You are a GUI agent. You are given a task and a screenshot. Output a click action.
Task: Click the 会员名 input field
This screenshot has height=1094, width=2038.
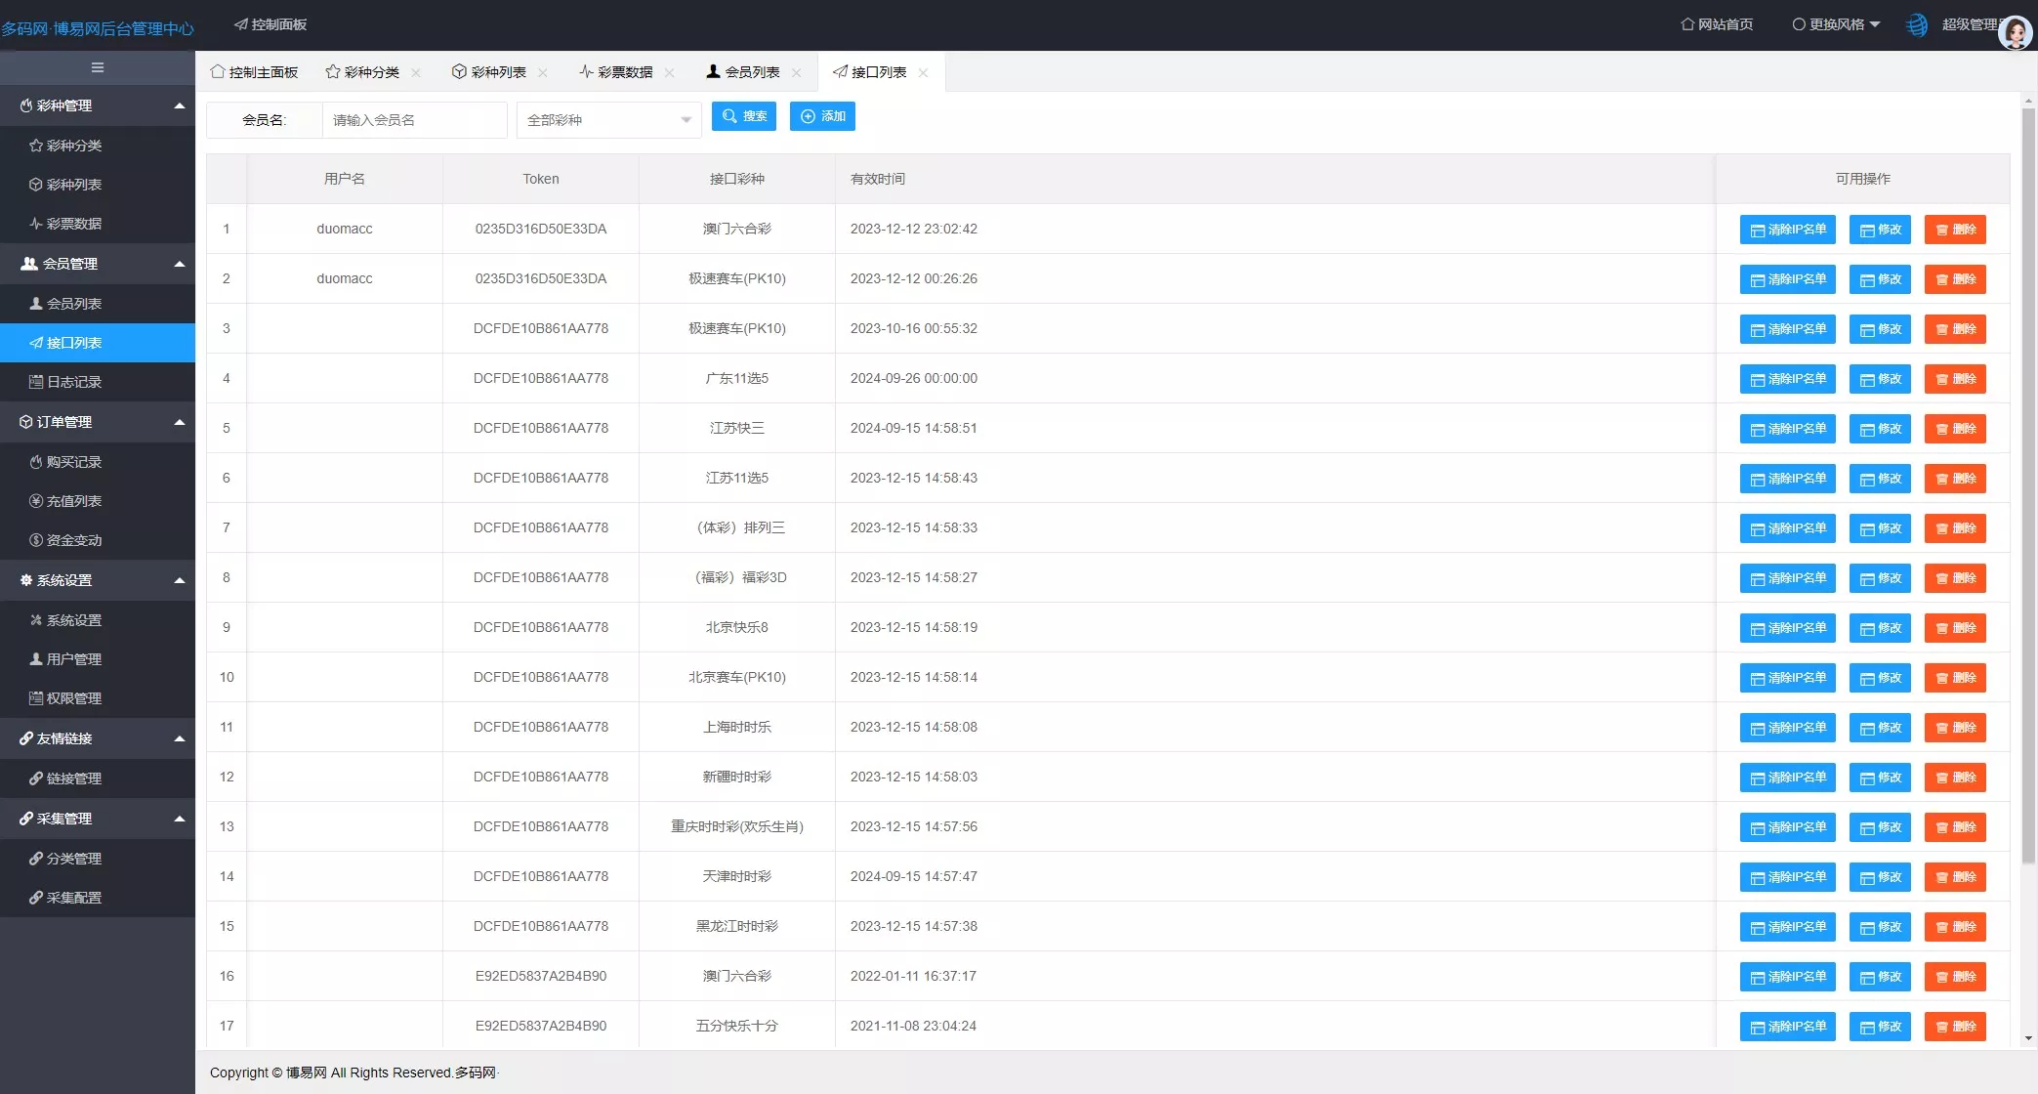[x=414, y=120]
